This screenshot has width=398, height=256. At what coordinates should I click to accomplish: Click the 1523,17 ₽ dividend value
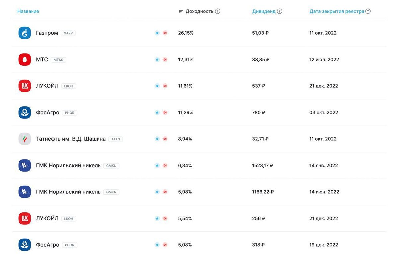(263, 166)
